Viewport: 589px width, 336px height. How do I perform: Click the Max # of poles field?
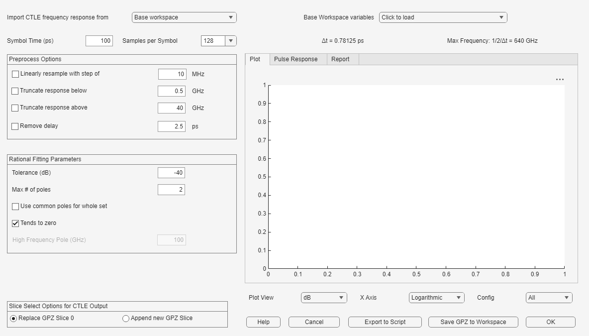pos(171,190)
